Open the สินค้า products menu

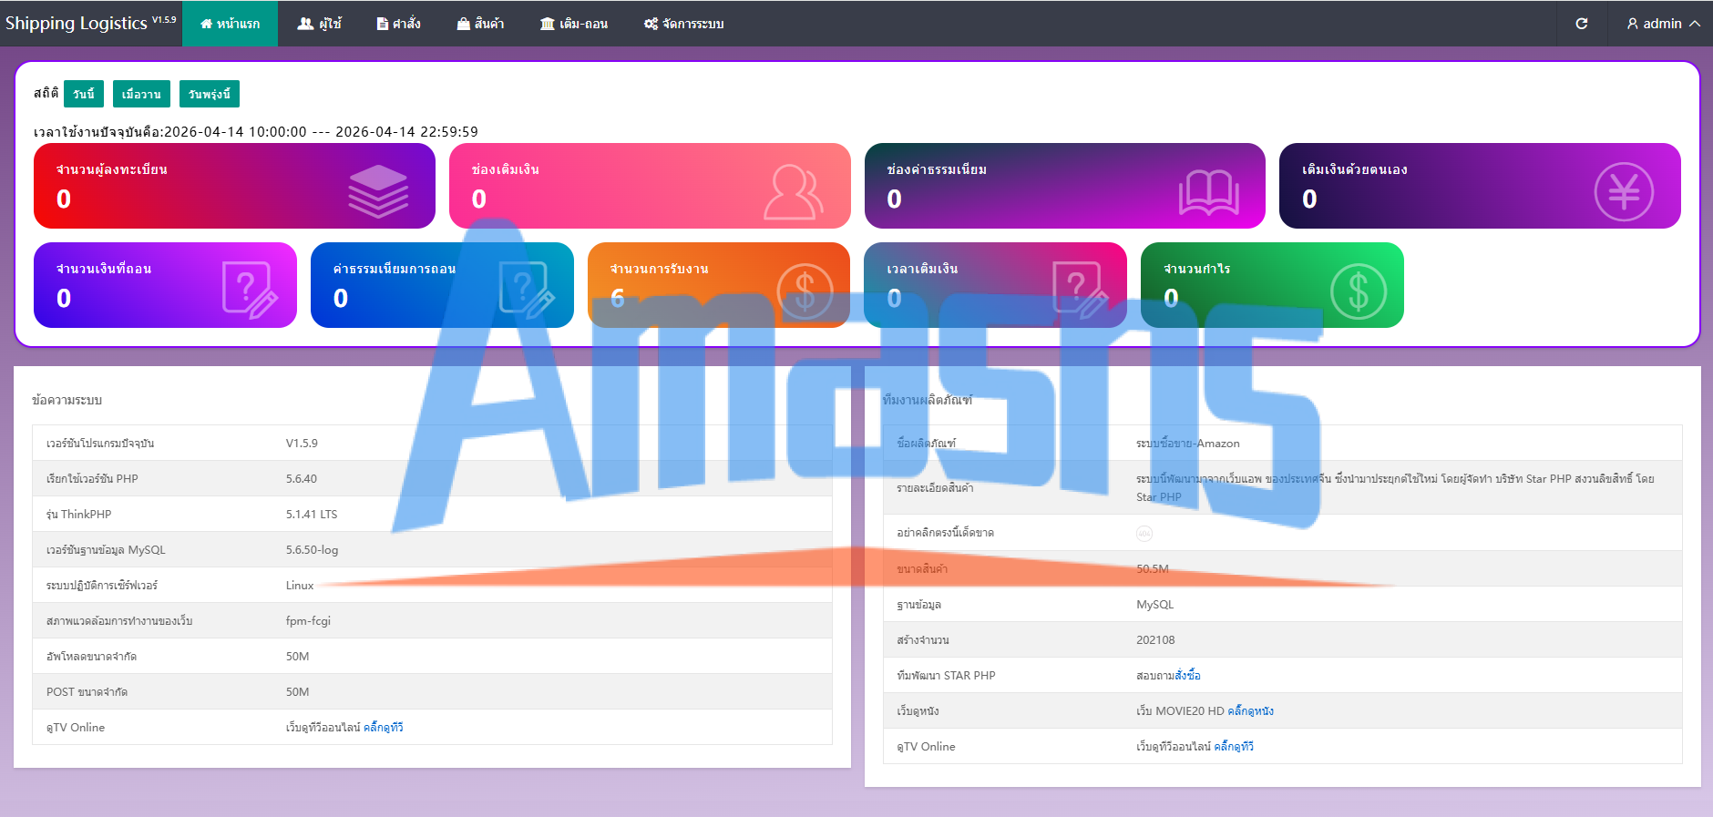pyautogui.click(x=480, y=24)
